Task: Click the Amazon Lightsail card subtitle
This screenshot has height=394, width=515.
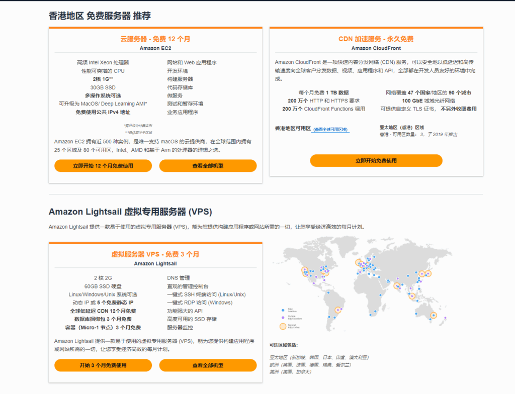Action: coord(155,264)
